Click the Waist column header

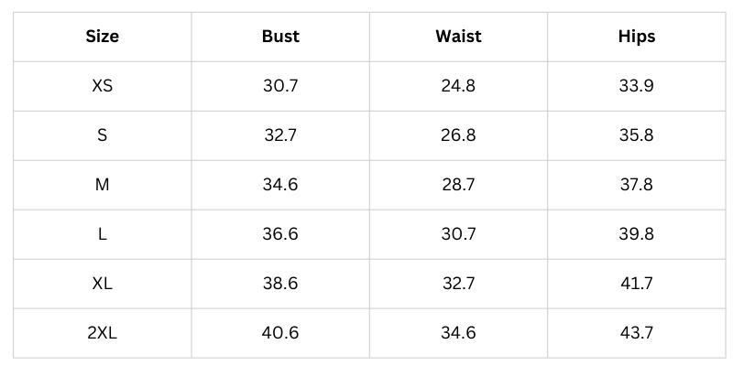click(x=458, y=38)
